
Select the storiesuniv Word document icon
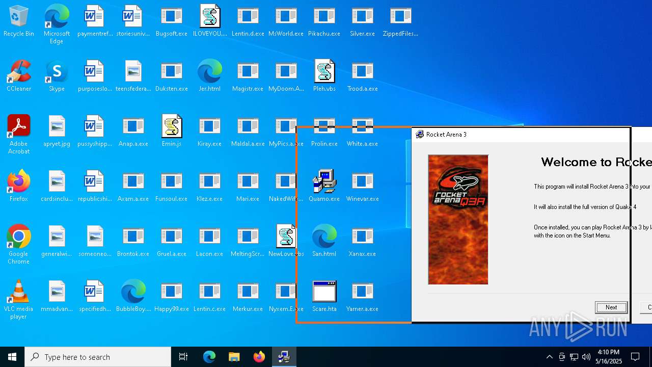133,21
